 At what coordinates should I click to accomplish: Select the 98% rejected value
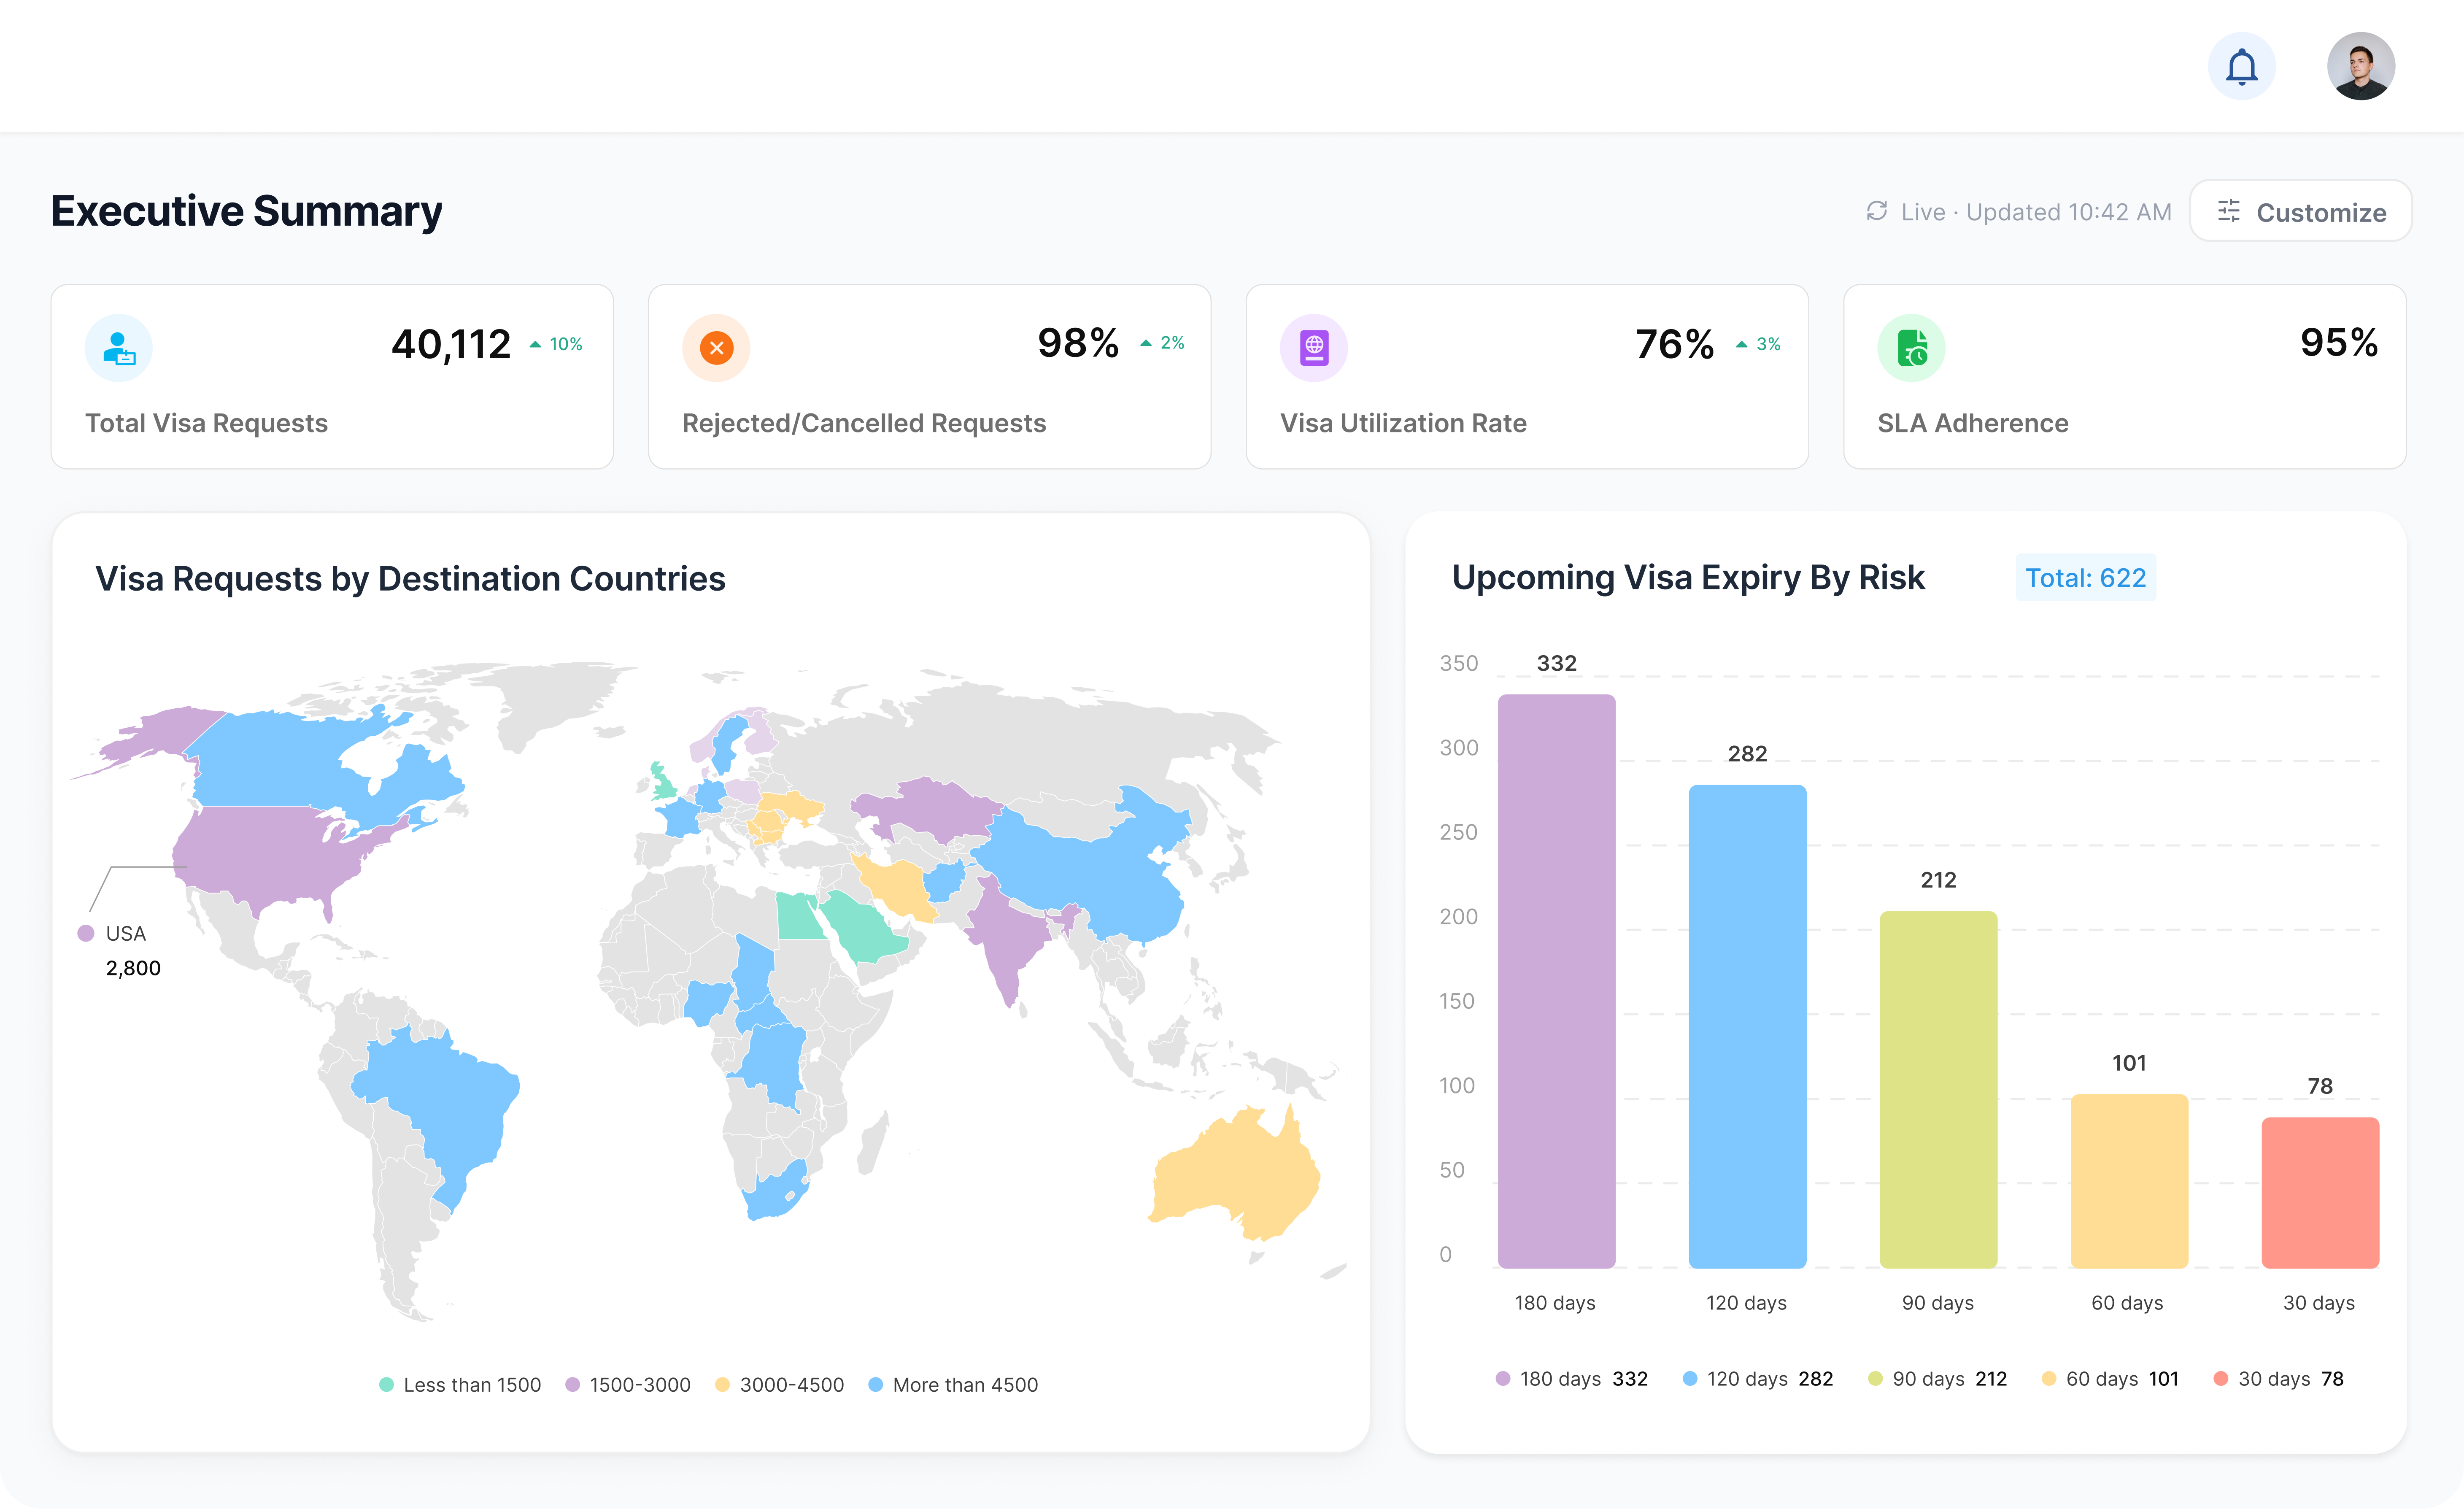tap(1078, 343)
